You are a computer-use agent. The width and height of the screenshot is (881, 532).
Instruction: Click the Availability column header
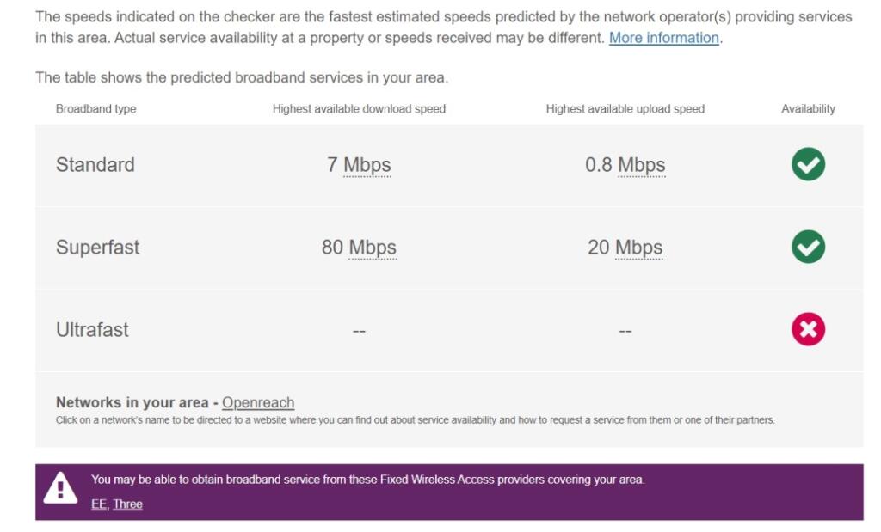(808, 109)
